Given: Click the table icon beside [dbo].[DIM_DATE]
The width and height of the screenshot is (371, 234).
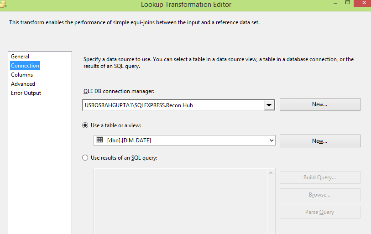Looking at the screenshot, I should point(99,140).
